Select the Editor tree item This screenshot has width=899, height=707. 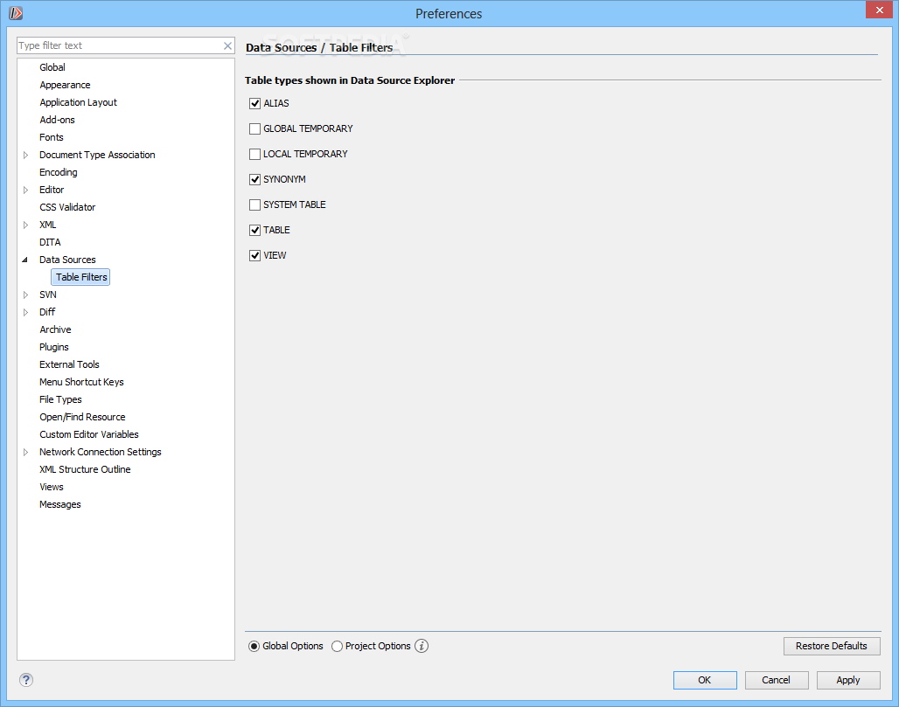(x=52, y=190)
